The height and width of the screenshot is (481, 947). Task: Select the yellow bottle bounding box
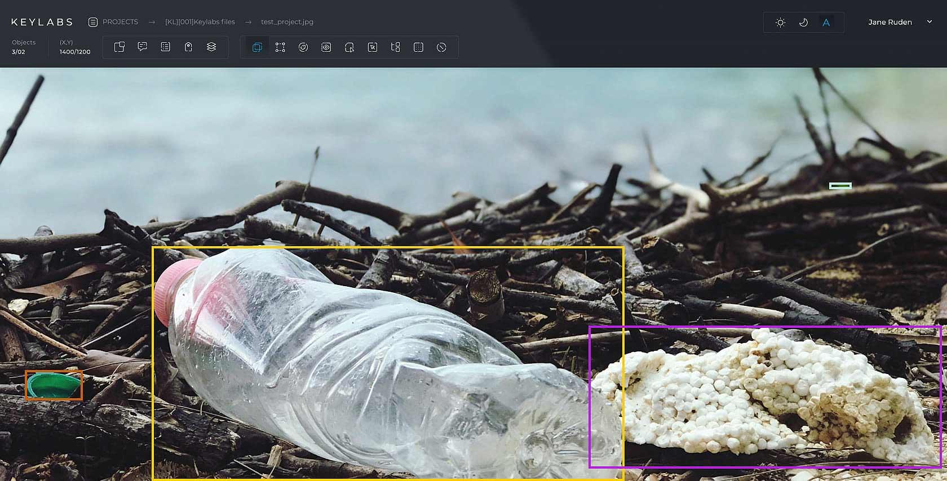388,363
